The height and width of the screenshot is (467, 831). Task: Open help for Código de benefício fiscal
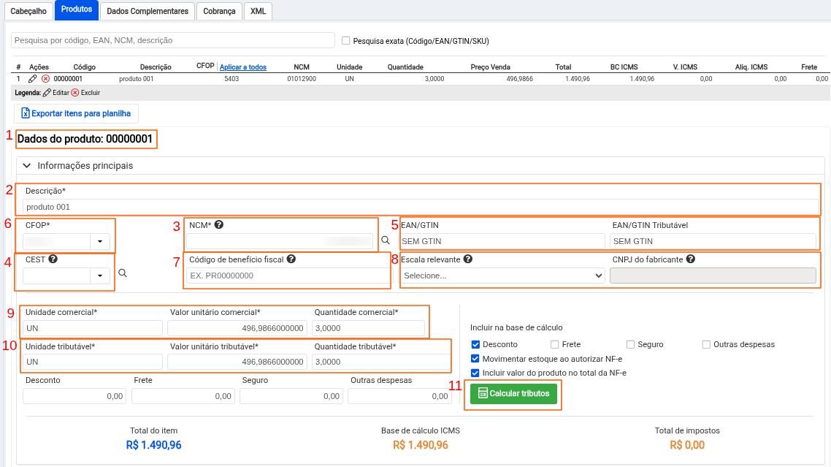coord(291,259)
